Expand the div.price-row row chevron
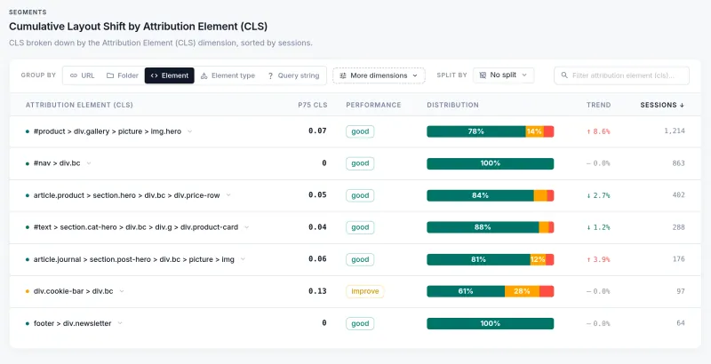711x364 pixels. tap(228, 195)
